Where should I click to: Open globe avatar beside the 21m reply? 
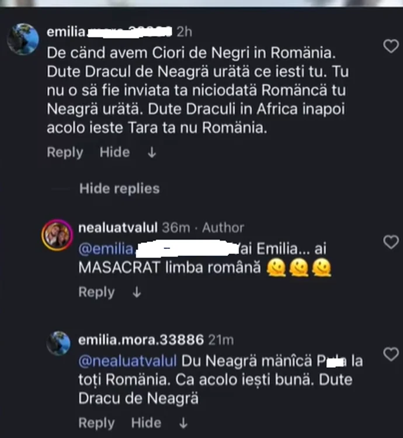(x=58, y=343)
